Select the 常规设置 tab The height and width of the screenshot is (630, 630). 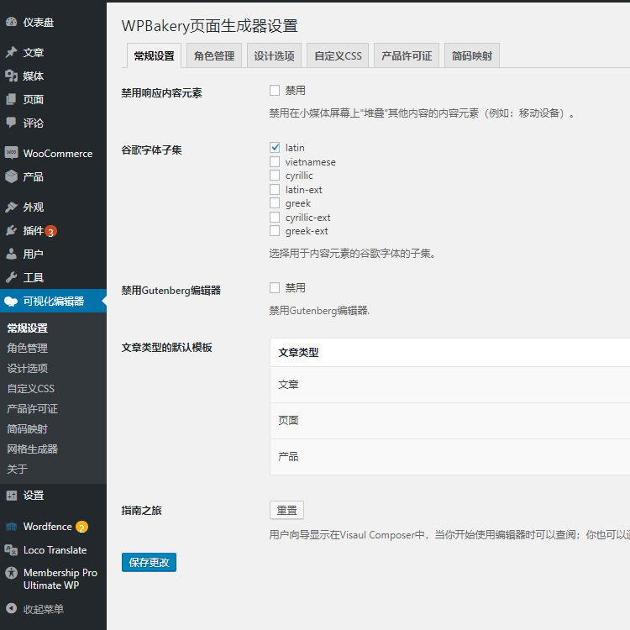(155, 55)
